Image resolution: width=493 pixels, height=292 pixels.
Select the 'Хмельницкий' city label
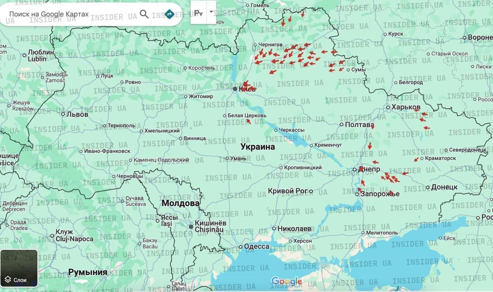(162, 131)
